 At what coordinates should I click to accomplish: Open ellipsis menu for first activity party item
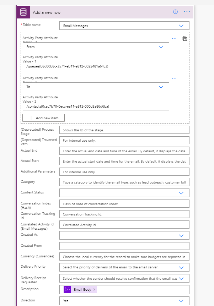click(x=174, y=38)
